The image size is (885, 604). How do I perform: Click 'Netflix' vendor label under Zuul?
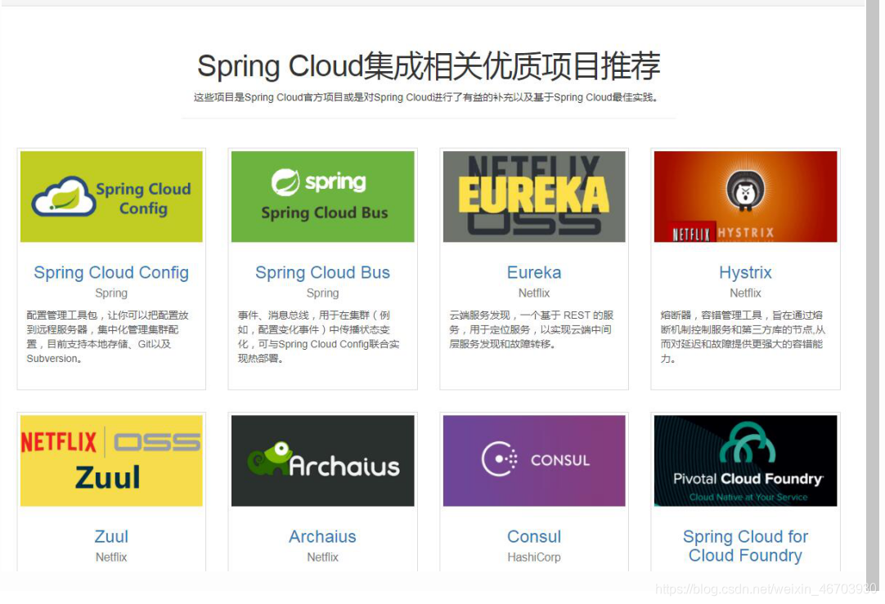[111, 557]
